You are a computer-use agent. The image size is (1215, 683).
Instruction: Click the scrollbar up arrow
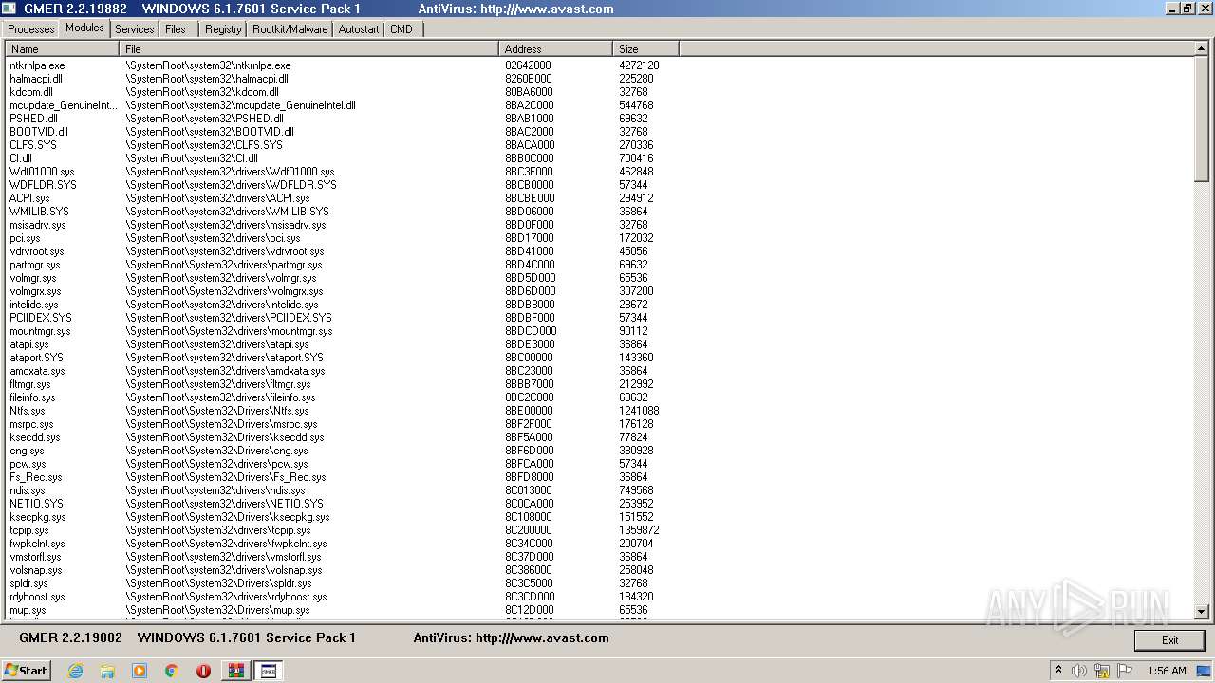point(1201,49)
